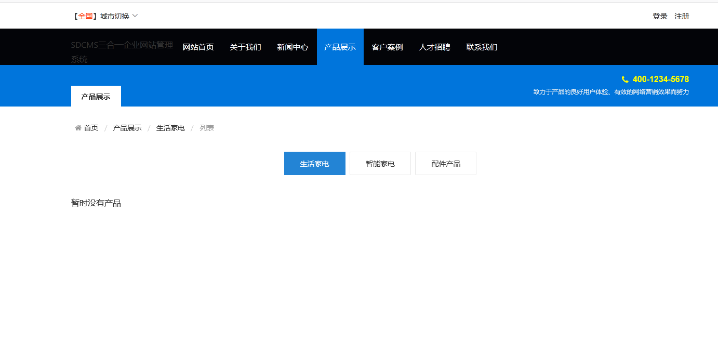Click the phone icon next to 400-1234-5678
This screenshot has width=718, height=358.
625,79
